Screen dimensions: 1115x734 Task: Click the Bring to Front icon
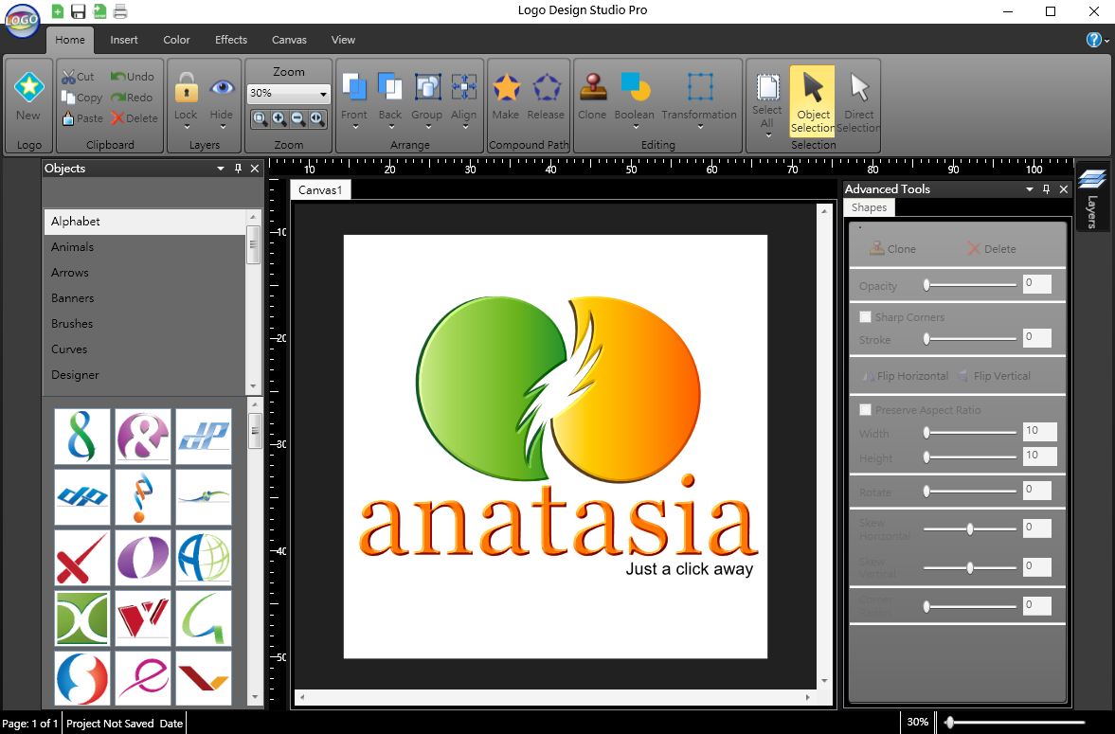point(354,89)
